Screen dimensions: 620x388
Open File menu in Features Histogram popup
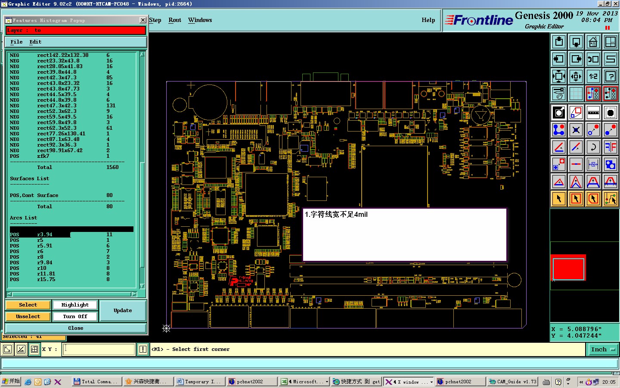16,42
